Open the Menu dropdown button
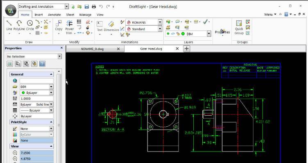This screenshot has width=308, height=163. (x=270, y=14)
